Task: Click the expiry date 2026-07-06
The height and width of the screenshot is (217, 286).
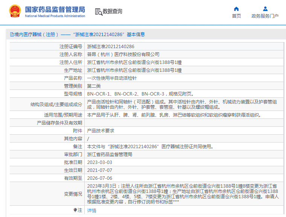Action: pyautogui.click(x=100, y=178)
